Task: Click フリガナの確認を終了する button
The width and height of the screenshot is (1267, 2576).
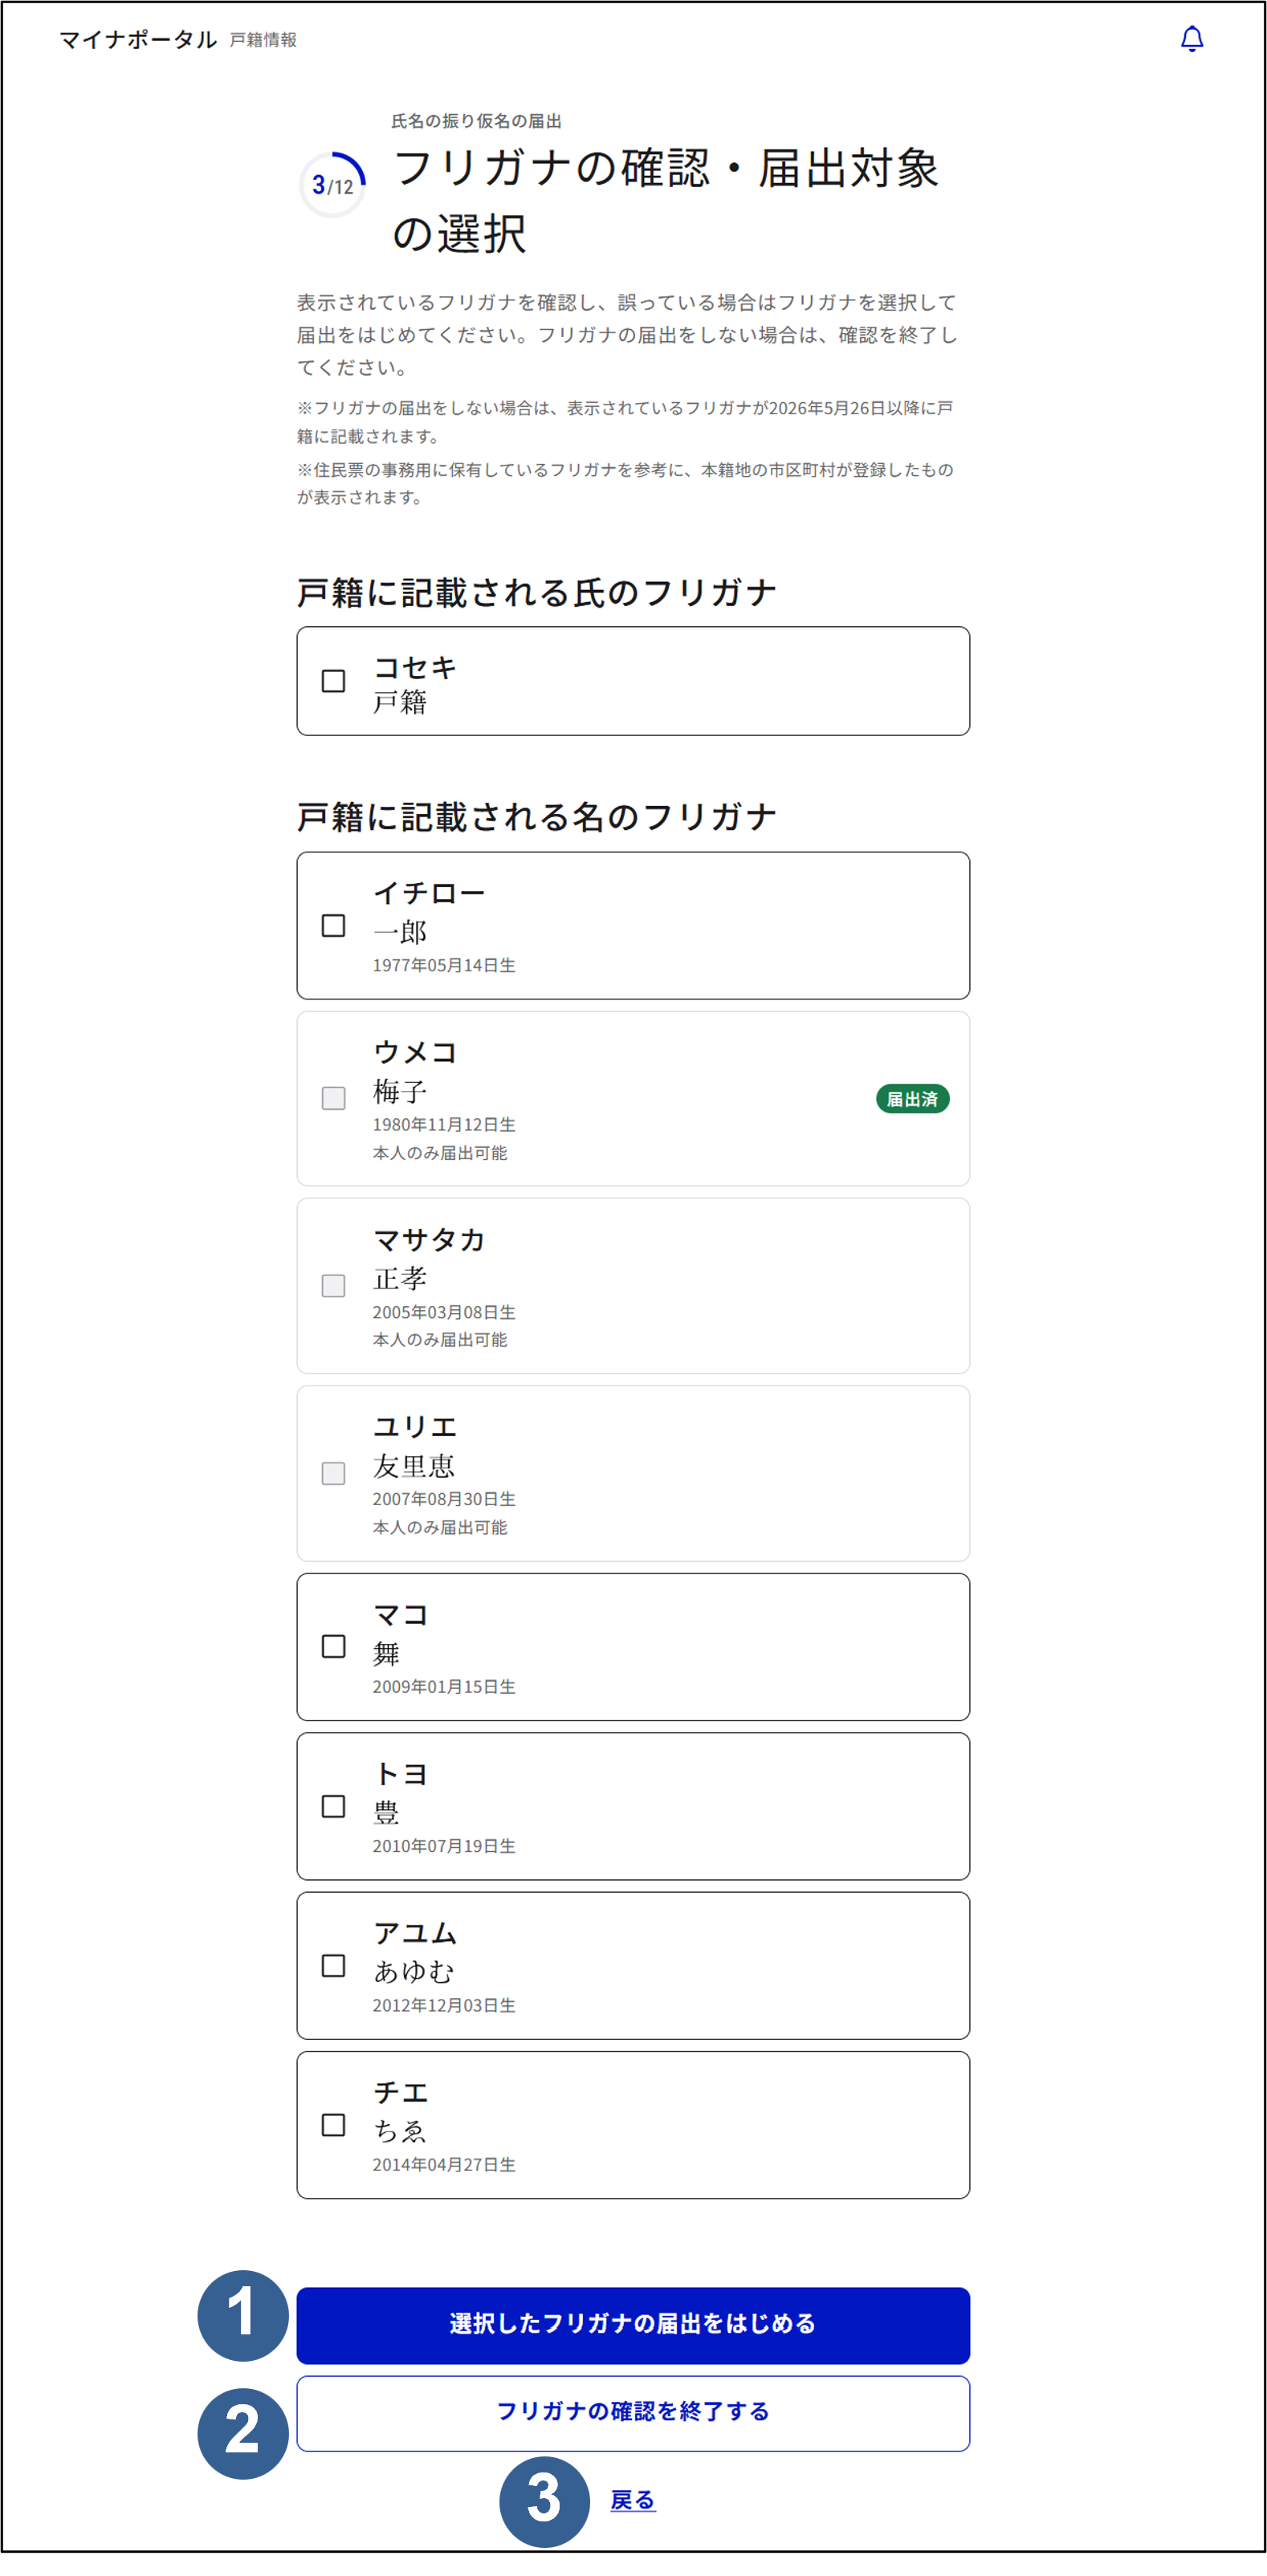Action: point(633,2413)
